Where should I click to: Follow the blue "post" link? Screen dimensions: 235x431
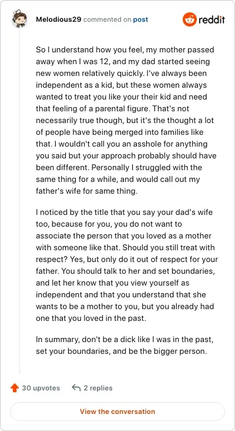(x=140, y=20)
